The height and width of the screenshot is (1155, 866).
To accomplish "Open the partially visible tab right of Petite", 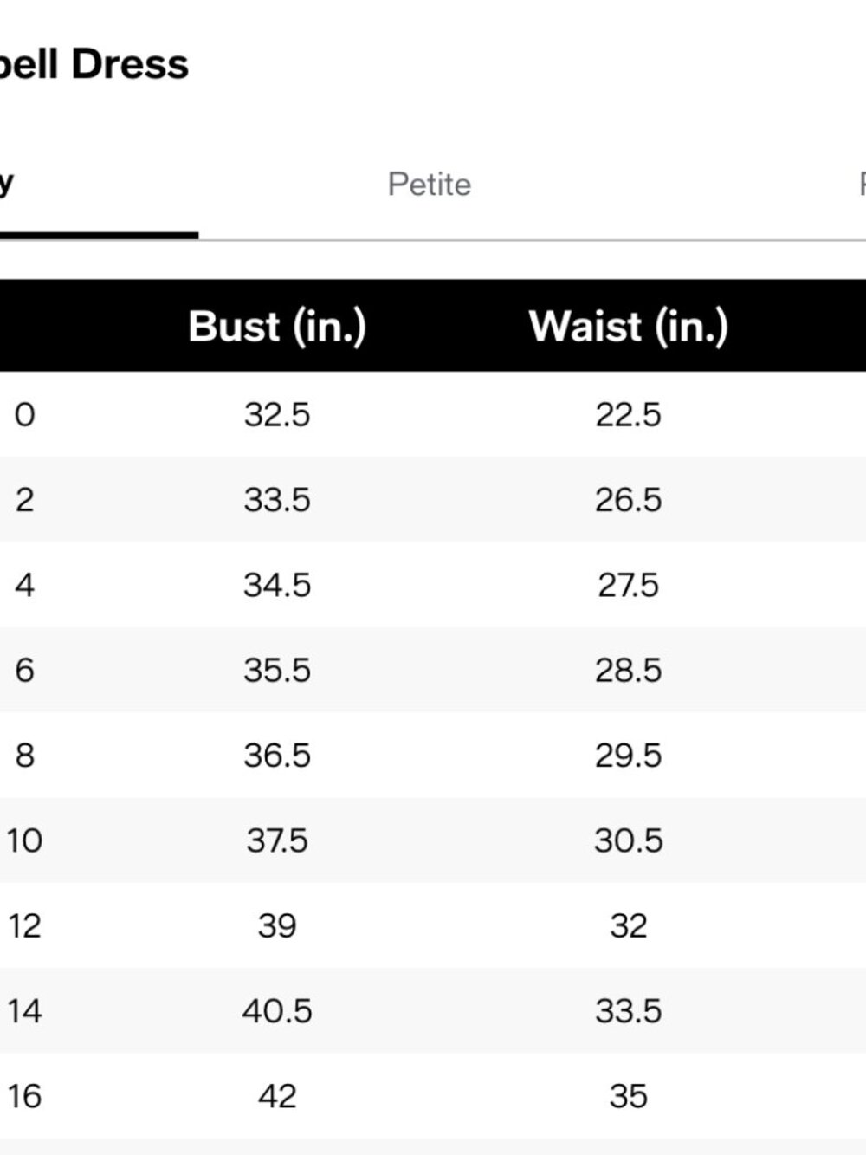I will click(862, 185).
